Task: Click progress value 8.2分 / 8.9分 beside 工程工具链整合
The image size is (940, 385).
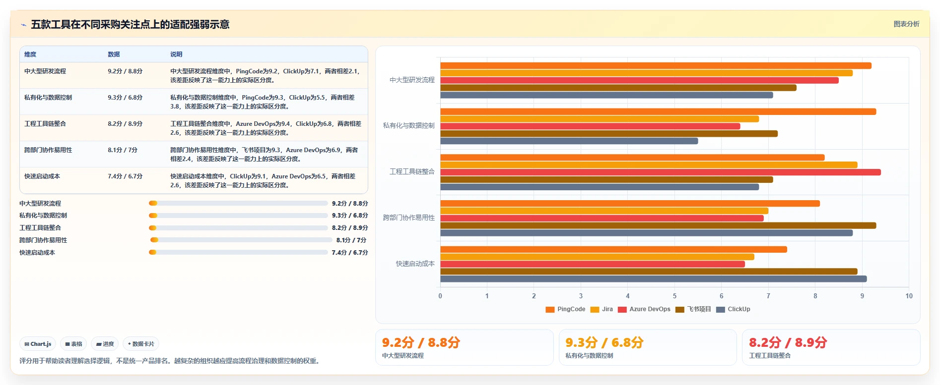Action: pos(350,228)
